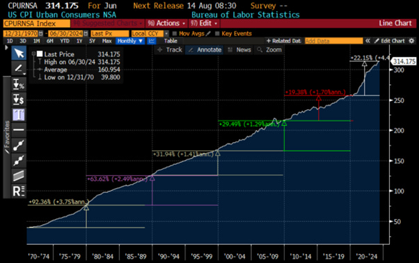Screen dimensions: 419x263
Task: Select the YTD range tab
Action: [65, 41]
